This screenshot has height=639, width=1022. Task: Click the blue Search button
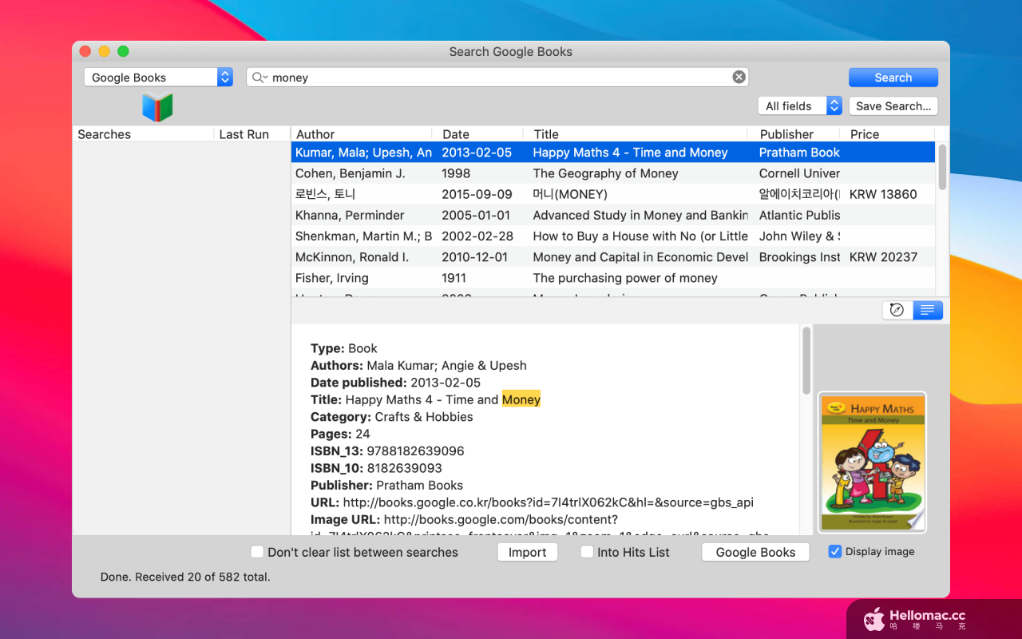point(893,77)
